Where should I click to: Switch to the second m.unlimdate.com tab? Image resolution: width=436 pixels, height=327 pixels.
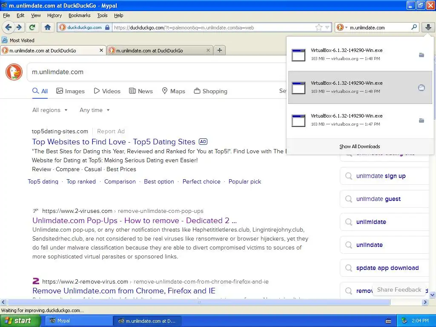160,50
